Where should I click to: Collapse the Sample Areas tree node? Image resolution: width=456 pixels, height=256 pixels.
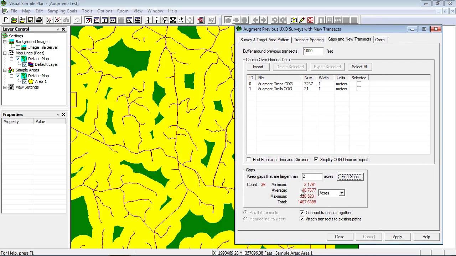coord(5,70)
